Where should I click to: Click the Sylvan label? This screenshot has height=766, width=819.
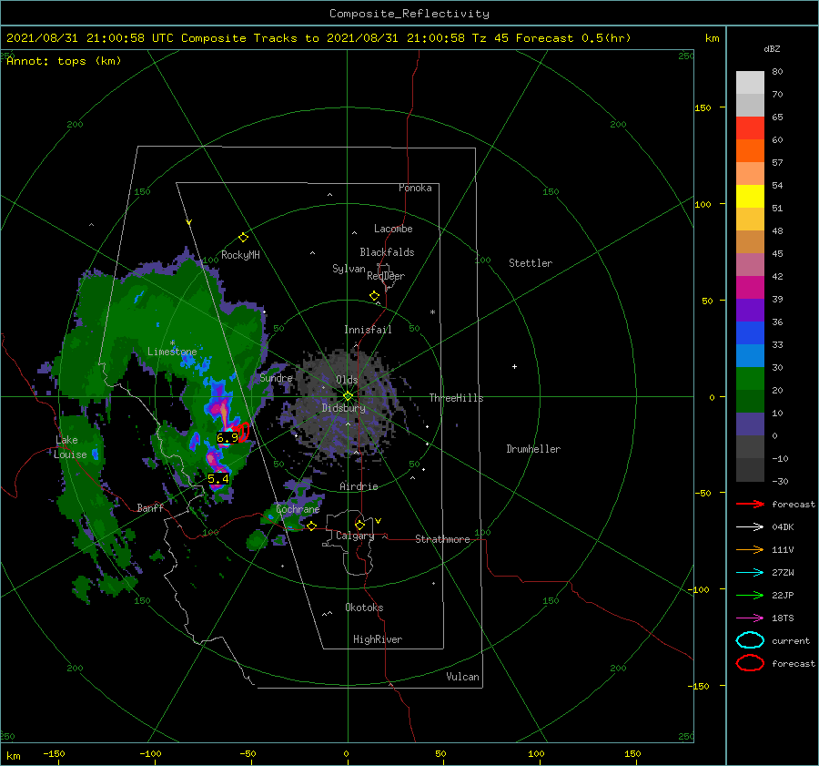click(349, 269)
